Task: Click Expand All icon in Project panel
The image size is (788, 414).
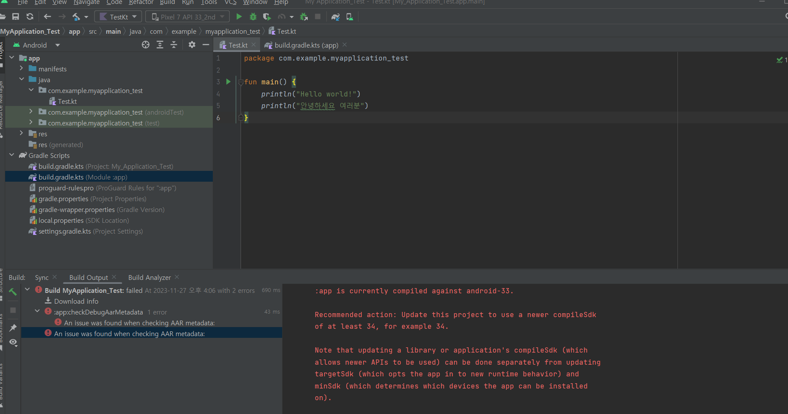Action: click(160, 45)
